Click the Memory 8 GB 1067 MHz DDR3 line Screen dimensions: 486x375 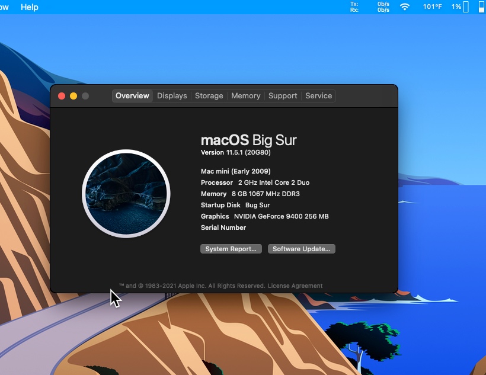click(x=250, y=194)
